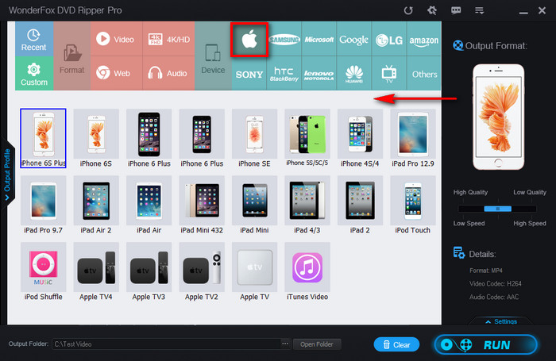Open the feedback chat icon
Image resolution: width=556 pixels, height=361 pixels.
point(456,10)
